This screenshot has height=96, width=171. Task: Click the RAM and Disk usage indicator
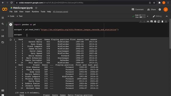point(140,16)
